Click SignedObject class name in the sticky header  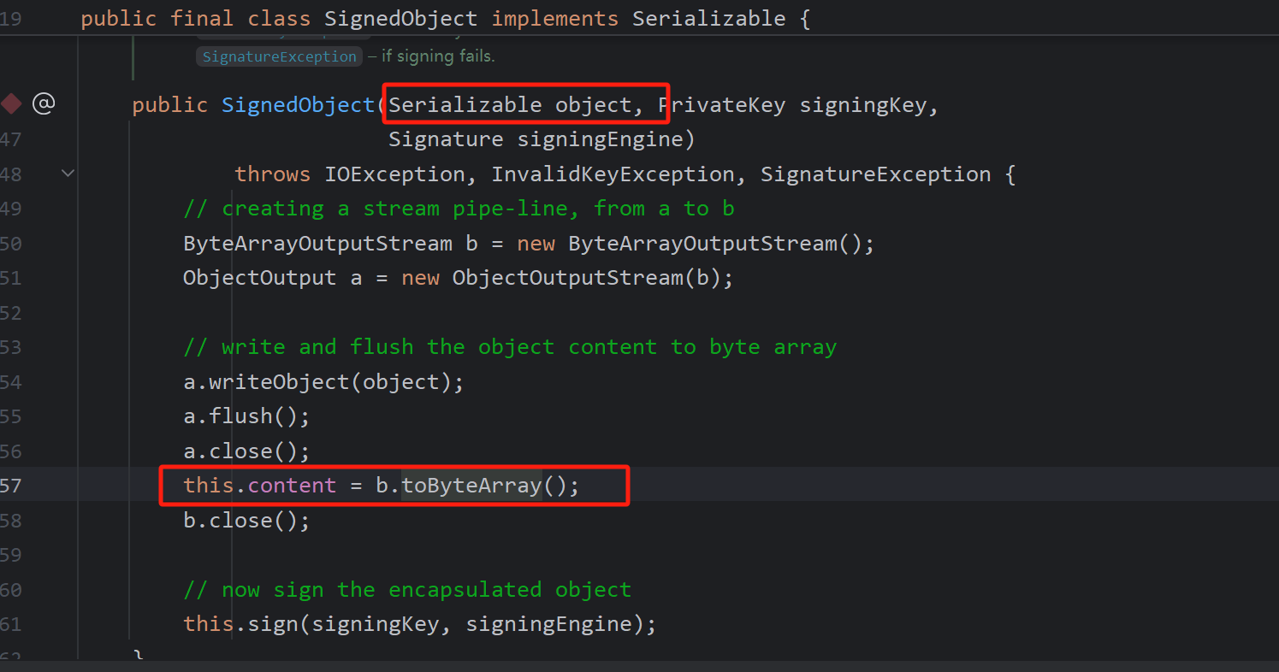401,19
